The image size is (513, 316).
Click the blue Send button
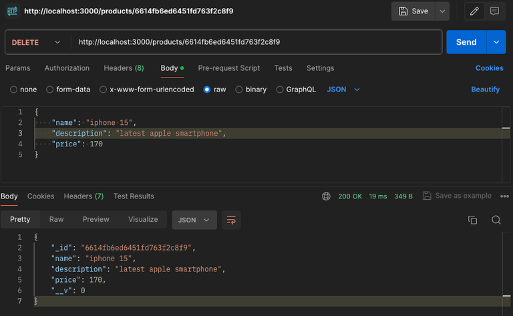tap(466, 42)
